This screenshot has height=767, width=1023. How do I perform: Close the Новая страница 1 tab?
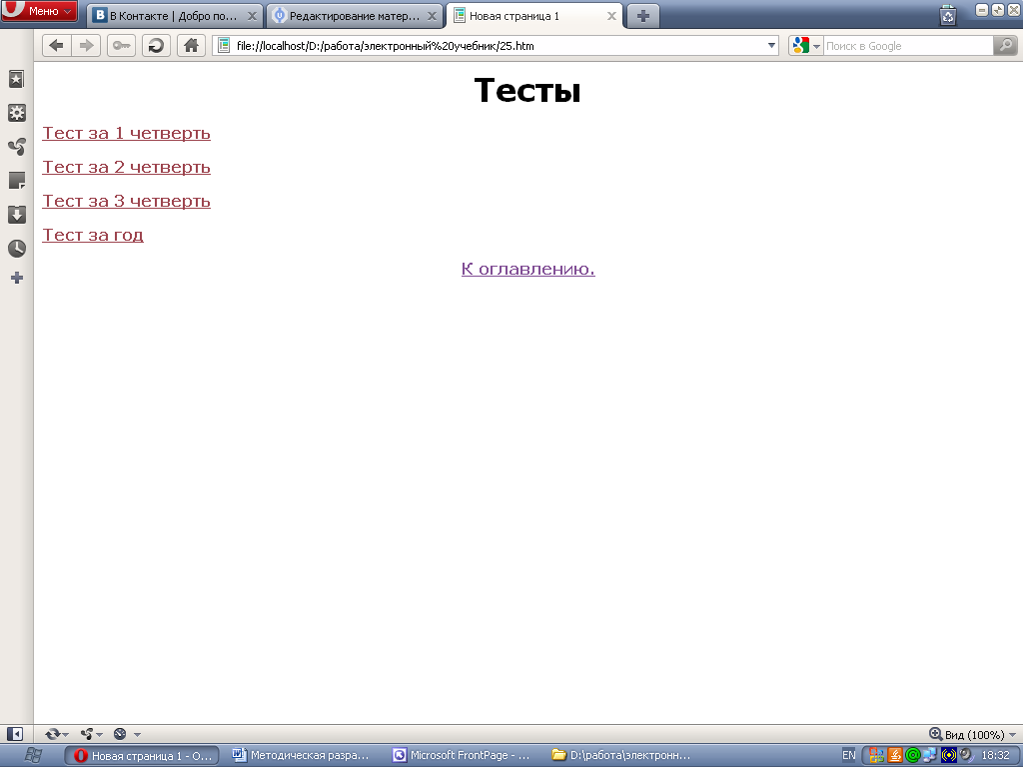611,16
